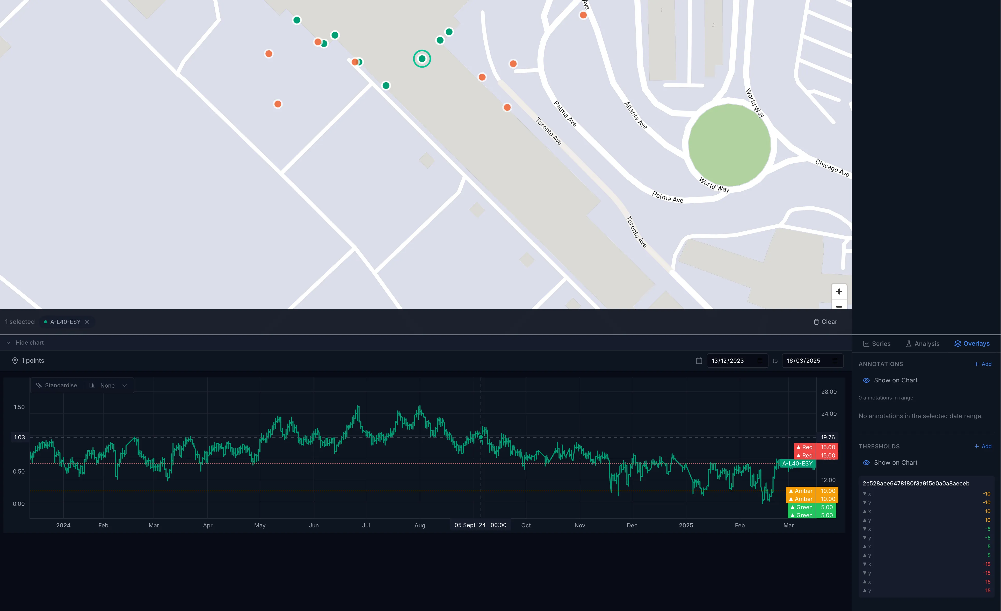
Task: Click the A-L40-ESY series label on chart
Action: tap(797, 463)
